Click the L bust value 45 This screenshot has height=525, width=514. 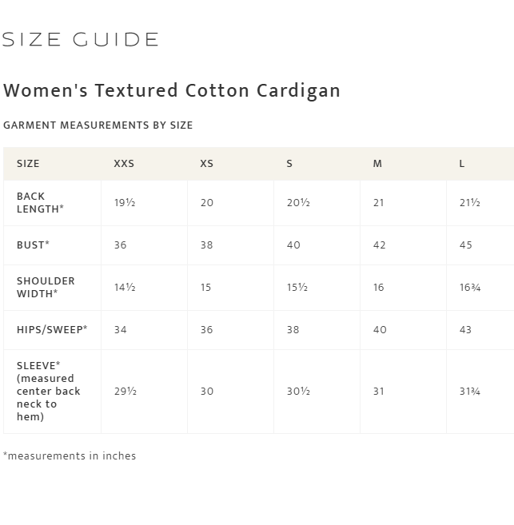pyautogui.click(x=466, y=245)
